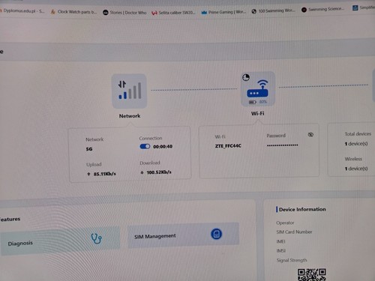Open the Prime Gaming bookmark
375x281 pixels.
pyautogui.click(x=223, y=12)
